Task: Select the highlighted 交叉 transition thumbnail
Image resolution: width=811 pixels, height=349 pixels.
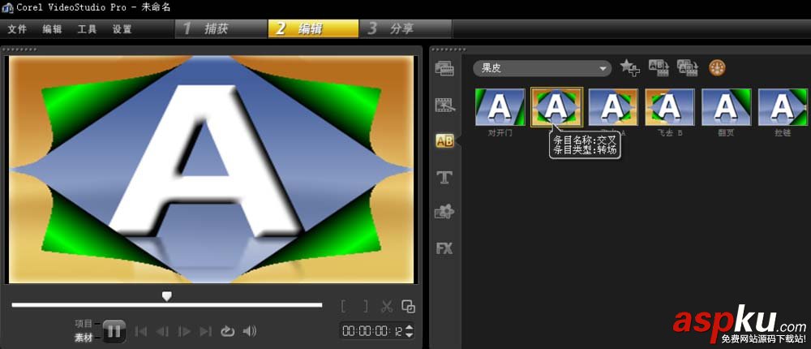Action: [556, 106]
